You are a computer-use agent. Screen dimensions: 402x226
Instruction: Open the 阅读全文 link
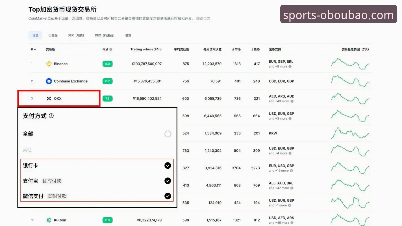click(x=203, y=19)
